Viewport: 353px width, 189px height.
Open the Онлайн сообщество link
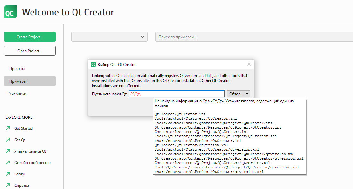pos(32,163)
